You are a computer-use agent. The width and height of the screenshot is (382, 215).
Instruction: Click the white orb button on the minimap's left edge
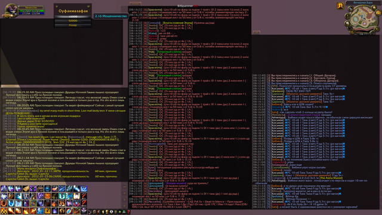(x=347, y=23)
